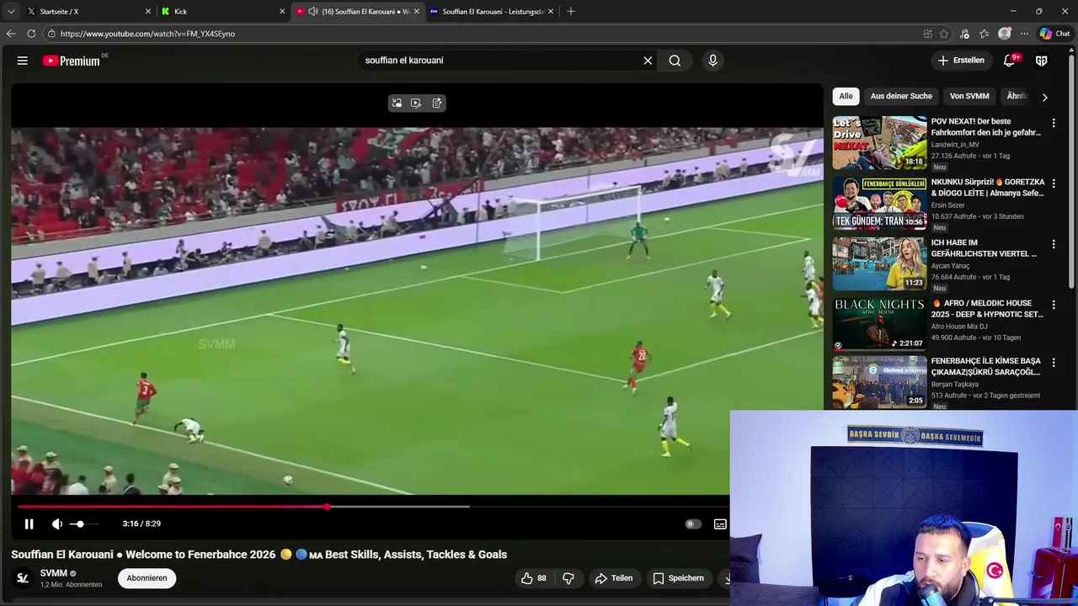The width and height of the screenshot is (1078, 606).
Task: Open the YouTube hamburger guide menu
Action: coord(23,61)
